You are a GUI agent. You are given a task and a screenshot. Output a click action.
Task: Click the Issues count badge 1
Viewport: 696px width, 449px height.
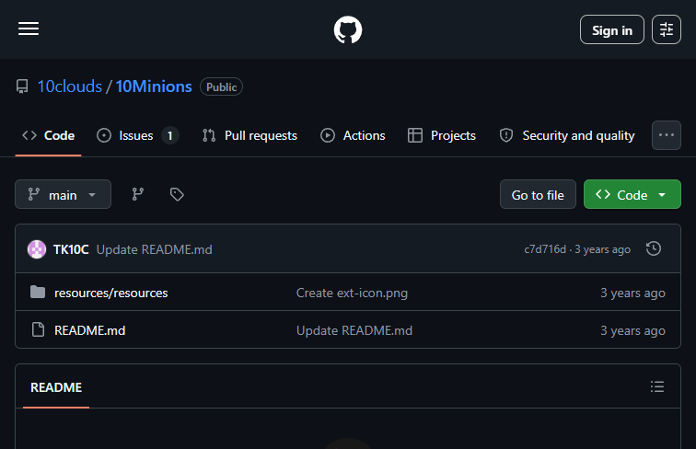pyautogui.click(x=169, y=136)
